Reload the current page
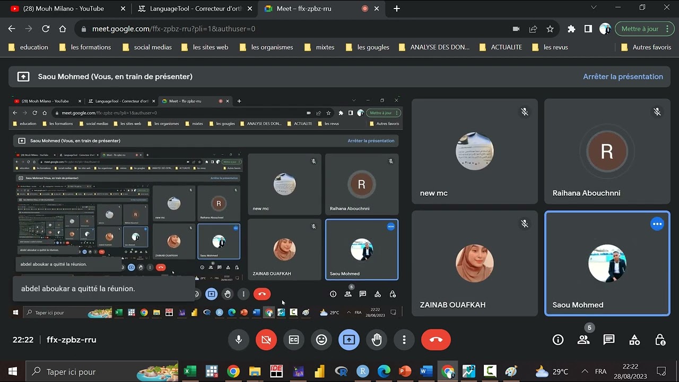This screenshot has width=679, height=382. pos(46,29)
